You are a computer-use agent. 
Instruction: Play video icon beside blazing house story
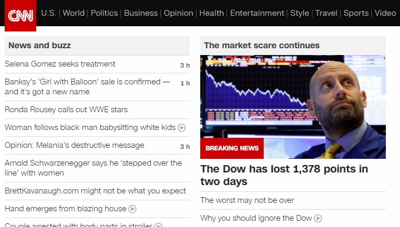[133, 209]
